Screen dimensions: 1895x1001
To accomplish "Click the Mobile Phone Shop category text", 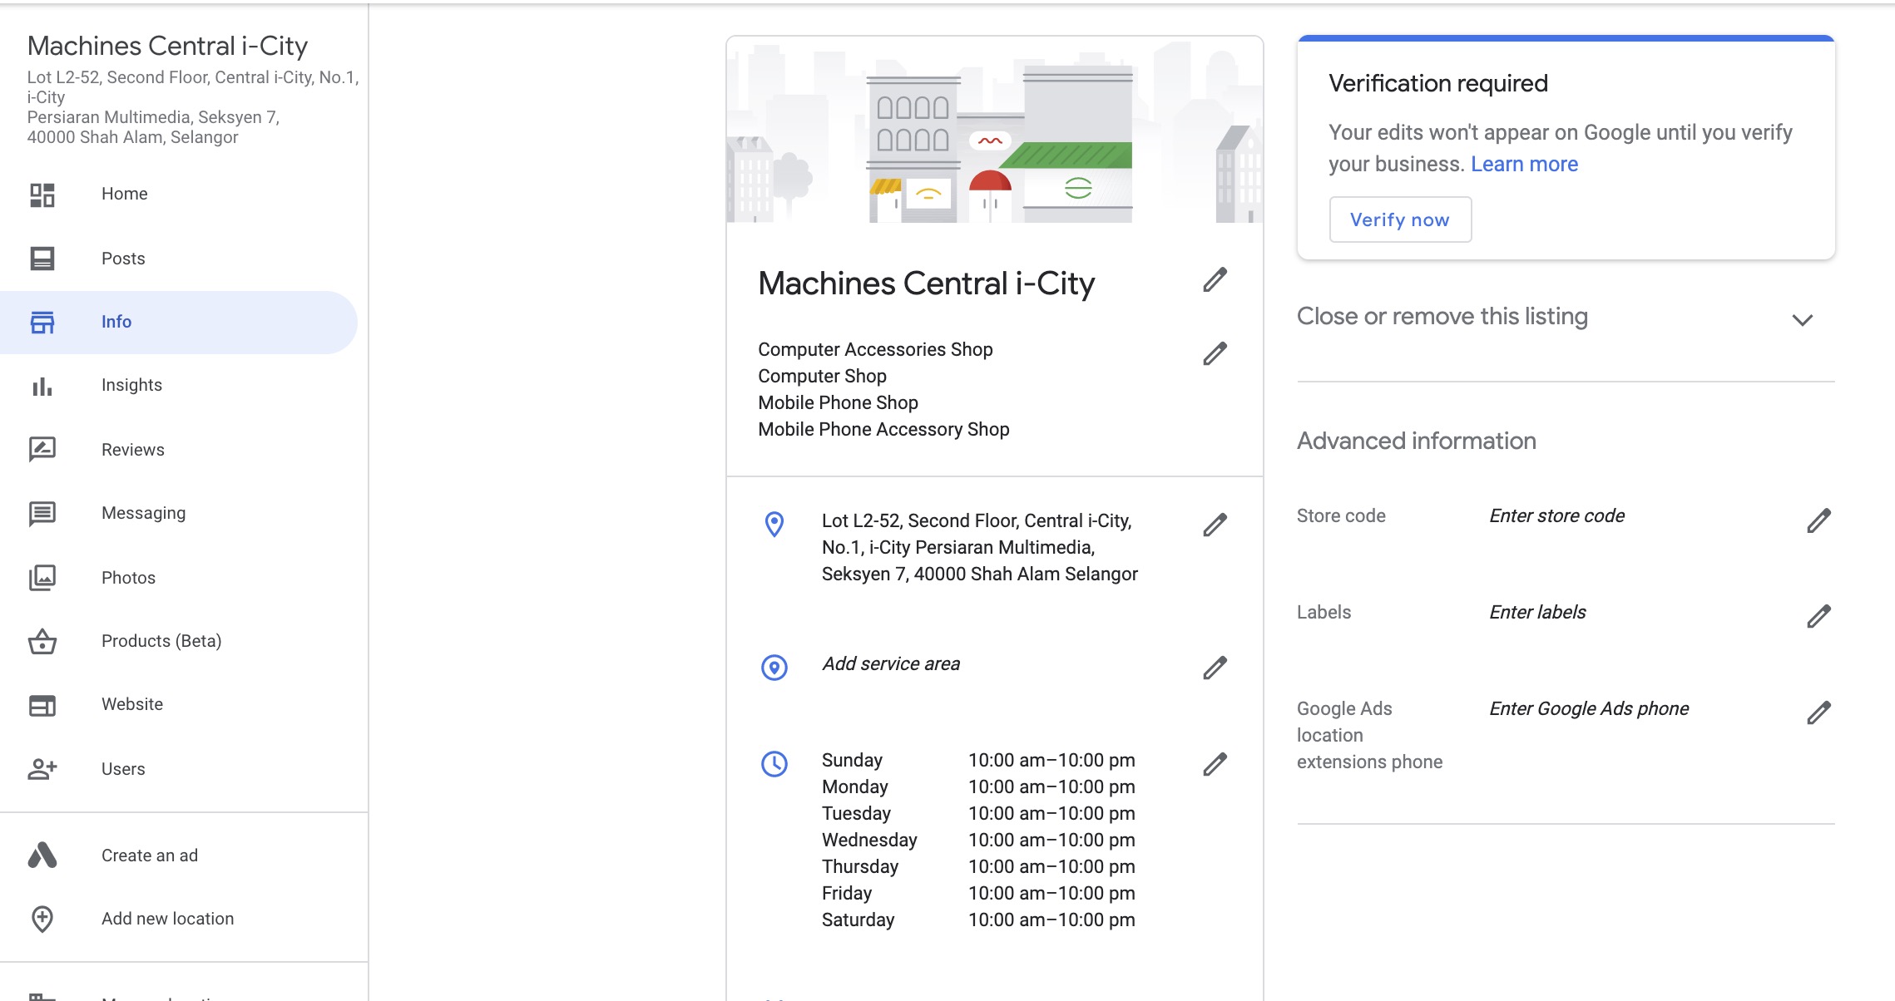I will click(838, 403).
